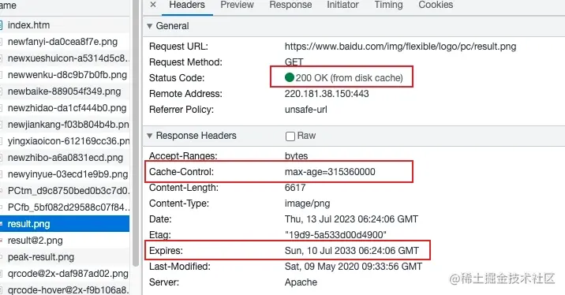Viewport: 565px width, 295px height.
Task: Click the request list vertical scrollbar
Action: pyautogui.click(x=136, y=133)
